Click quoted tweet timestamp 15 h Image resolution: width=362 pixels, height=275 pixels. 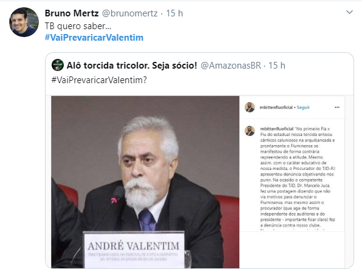click(x=276, y=66)
